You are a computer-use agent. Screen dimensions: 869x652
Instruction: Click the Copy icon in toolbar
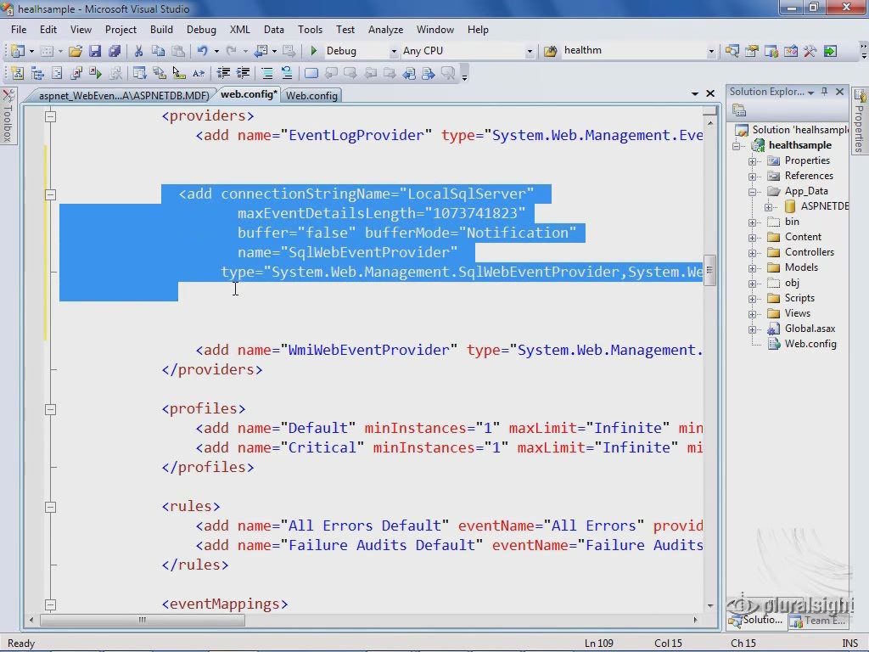158,51
